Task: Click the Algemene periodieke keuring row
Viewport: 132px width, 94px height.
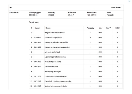Action: pos(76,57)
